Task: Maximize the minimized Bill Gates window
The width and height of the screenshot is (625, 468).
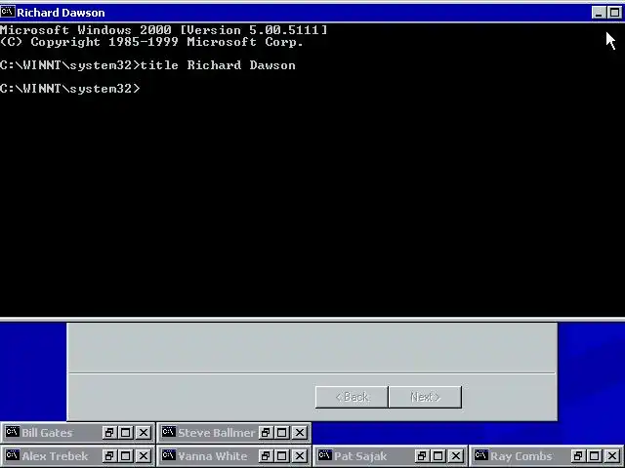Action: [x=126, y=433]
